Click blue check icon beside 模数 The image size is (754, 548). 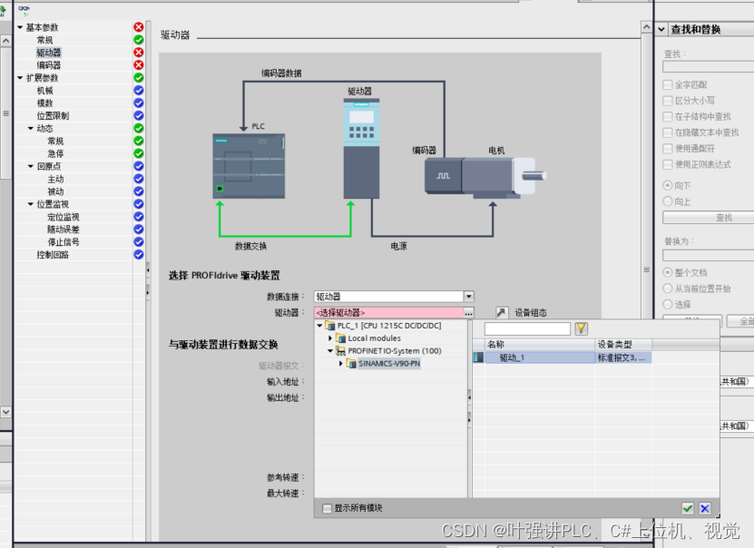pos(139,103)
